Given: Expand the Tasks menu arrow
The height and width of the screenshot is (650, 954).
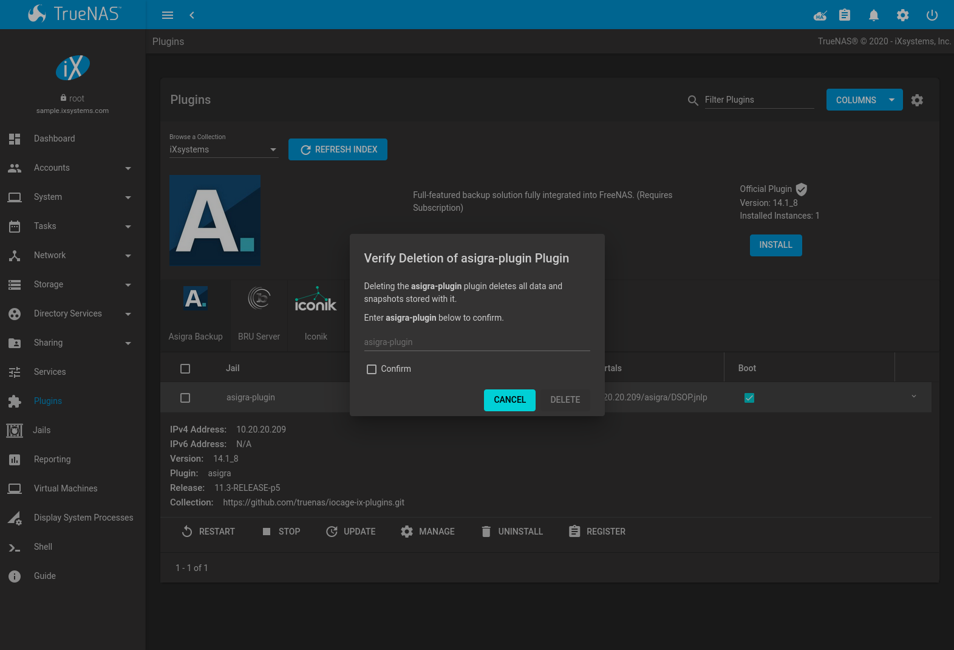Looking at the screenshot, I should [128, 227].
